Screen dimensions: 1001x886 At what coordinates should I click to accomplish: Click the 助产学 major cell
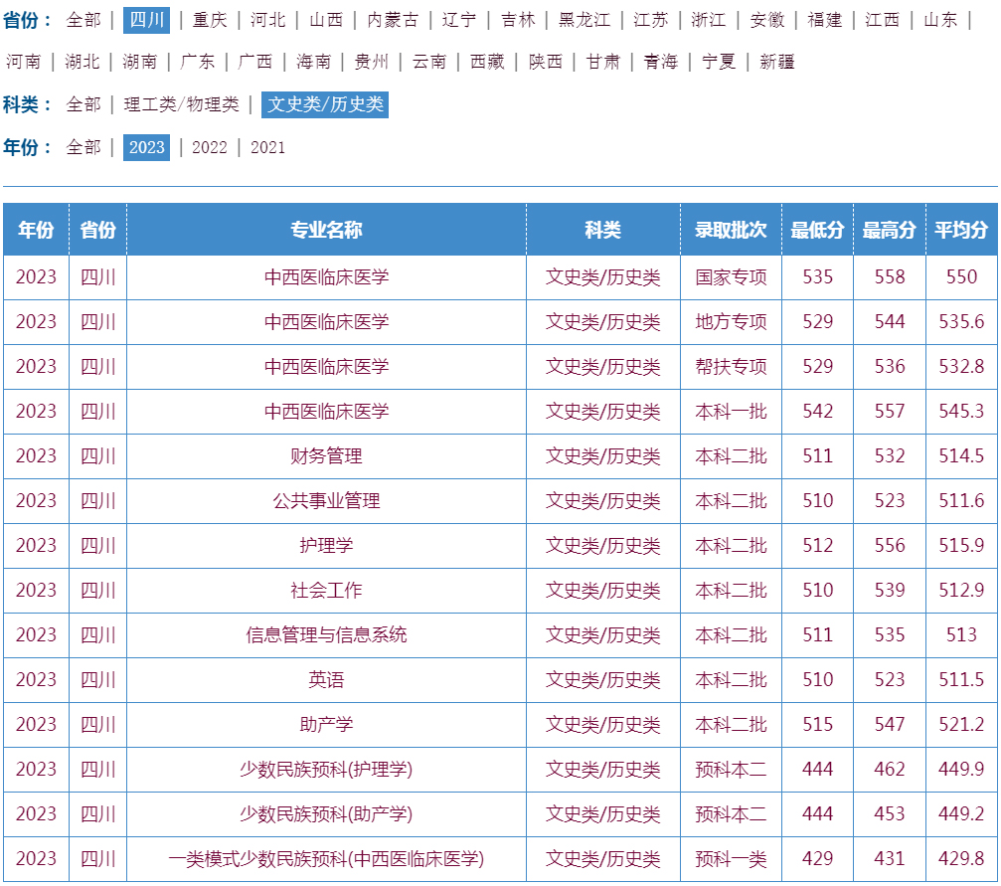pyautogui.click(x=326, y=724)
